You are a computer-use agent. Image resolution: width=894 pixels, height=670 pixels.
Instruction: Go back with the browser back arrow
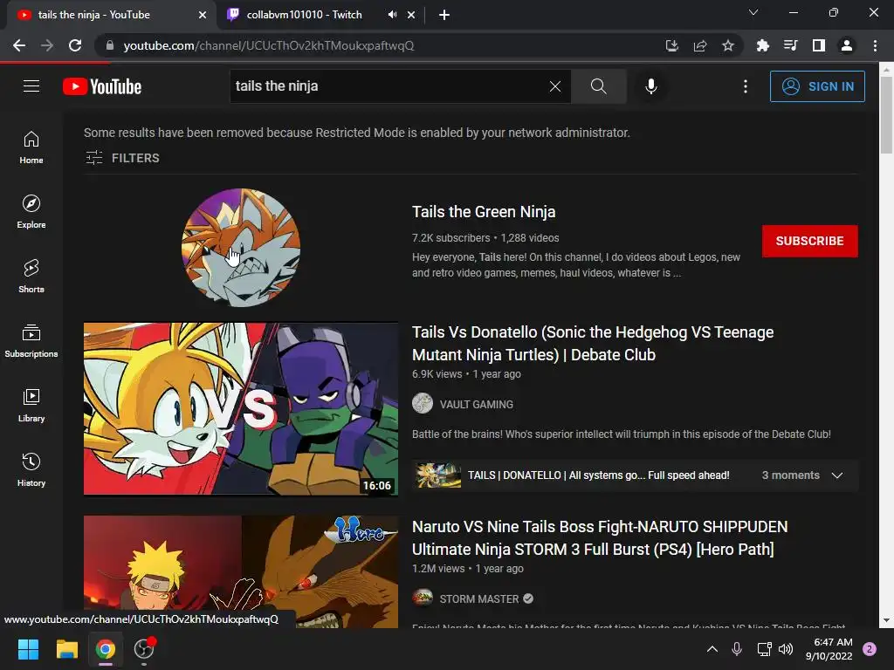[x=19, y=45]
